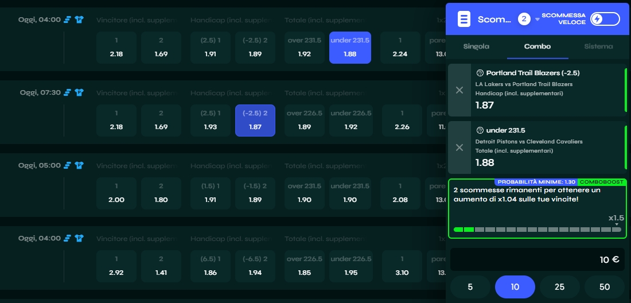Pick over 231.5 at 1.90
Image resolution: width=631 pixels, height=303 pixels.
(x=305, y=193)
